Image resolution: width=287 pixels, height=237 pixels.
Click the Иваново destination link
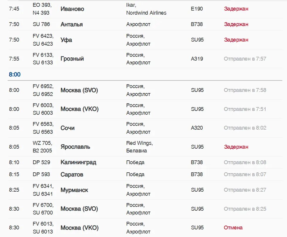tap(72, 9)
